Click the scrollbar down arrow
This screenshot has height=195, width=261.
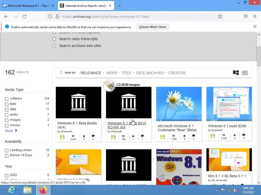coord(259,183)
